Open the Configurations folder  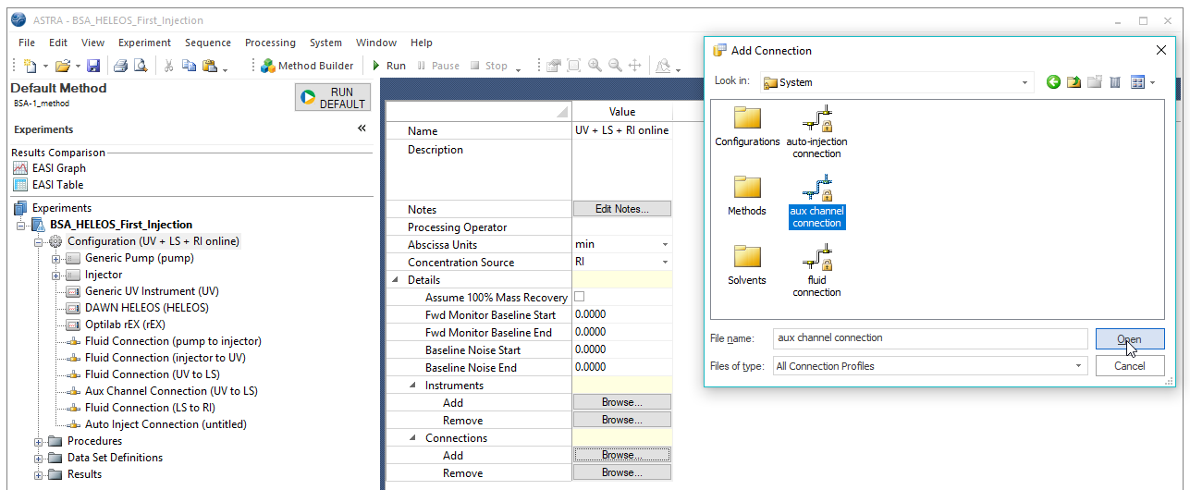[x=746, y=119]
